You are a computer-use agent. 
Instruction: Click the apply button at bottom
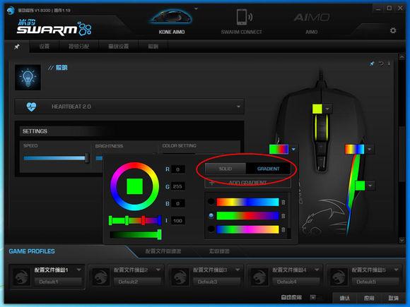pos(369,298)
